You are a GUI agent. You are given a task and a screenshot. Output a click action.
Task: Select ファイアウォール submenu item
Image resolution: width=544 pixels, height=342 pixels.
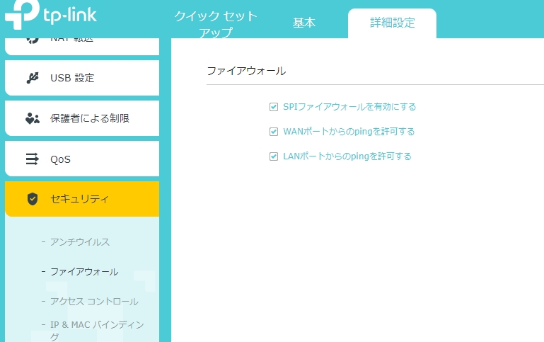point(84,271)
